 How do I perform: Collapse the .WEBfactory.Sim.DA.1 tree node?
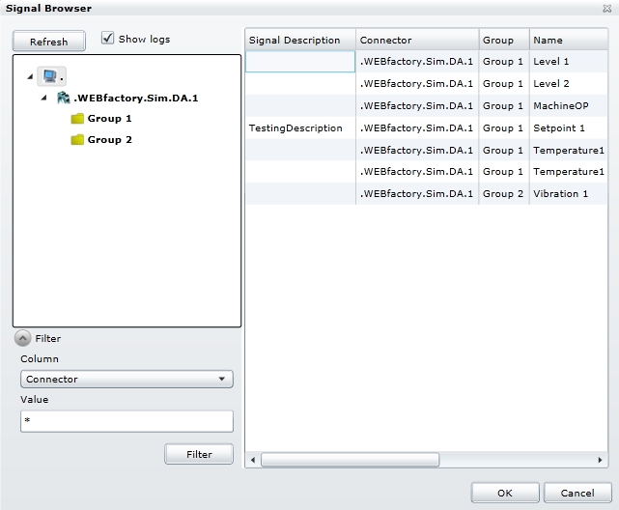[44, 98]
